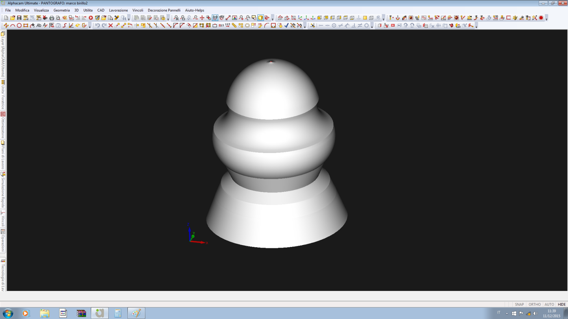568x319 pixels.
Task: Click the red X delete icon
Action: pos(111,25)
